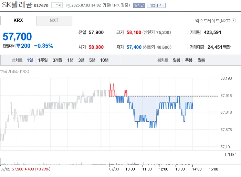The height and width of the screenshot is (177, 241).
Task: Click the stock code 017670
Action: pos(41,5)
